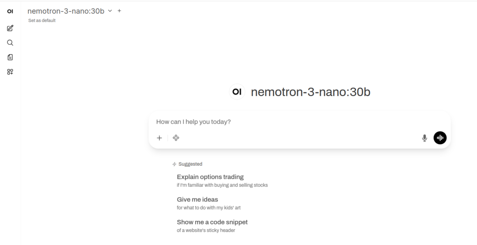Activate the microphone dictation icon
This screenshot has width=477, height=245.
pos(424,138)
